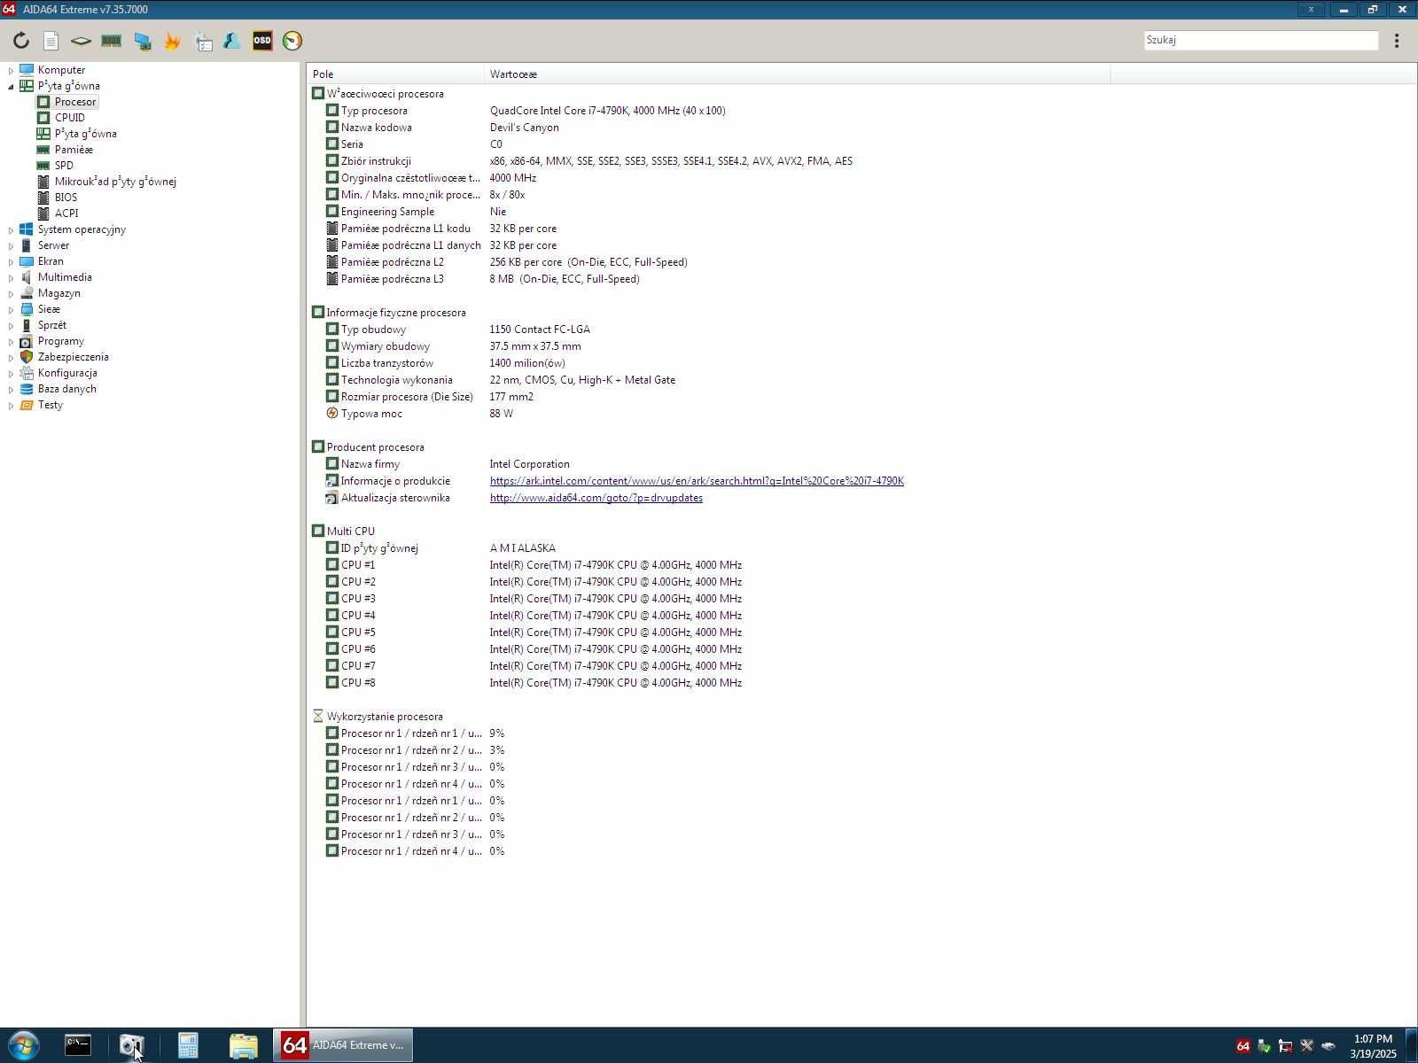Expand the System operacyjny node

pyautogui.click(x=11, y=229)
